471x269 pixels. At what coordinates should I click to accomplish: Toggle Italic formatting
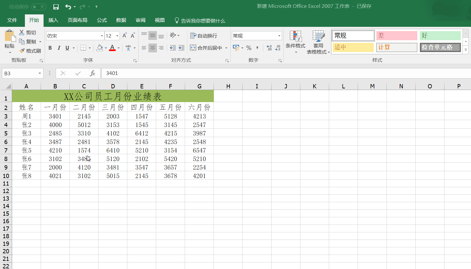pyautogui.click(x=59, y=48)
